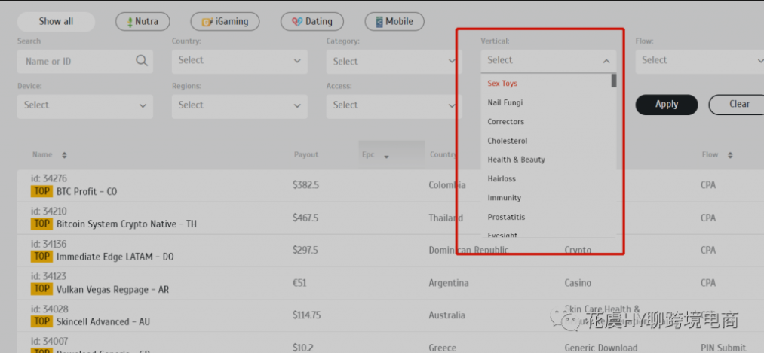Focus the Name or ID search field
The image size is (764, 353).
point(75,62)
